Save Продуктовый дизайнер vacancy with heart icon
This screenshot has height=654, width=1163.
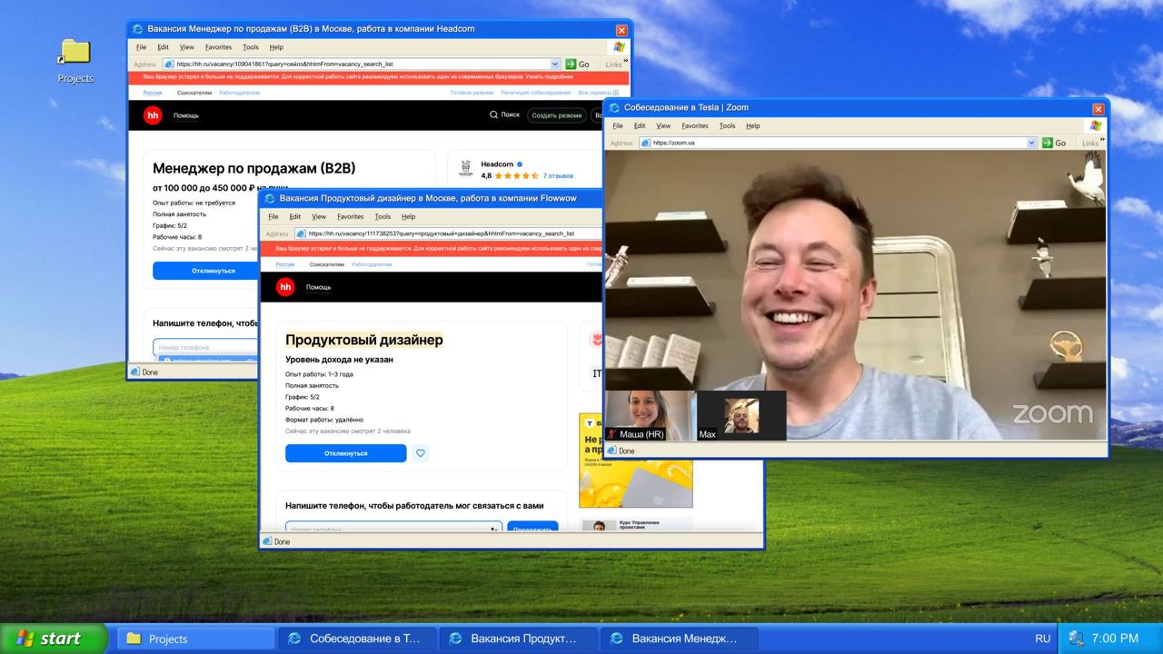tap(420, 453)
